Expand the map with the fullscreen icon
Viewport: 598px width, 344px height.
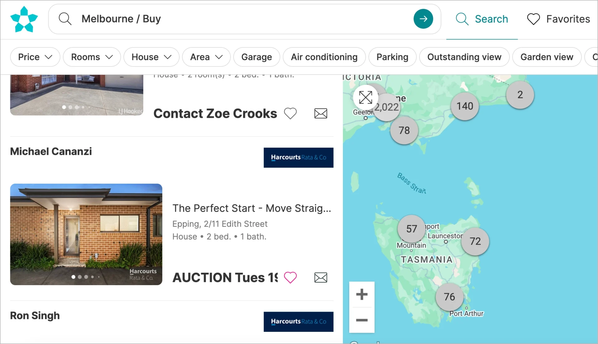pos(366,97)
